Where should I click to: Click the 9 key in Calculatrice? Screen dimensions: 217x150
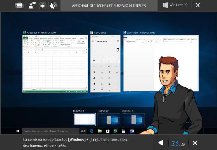coord(109,72)
